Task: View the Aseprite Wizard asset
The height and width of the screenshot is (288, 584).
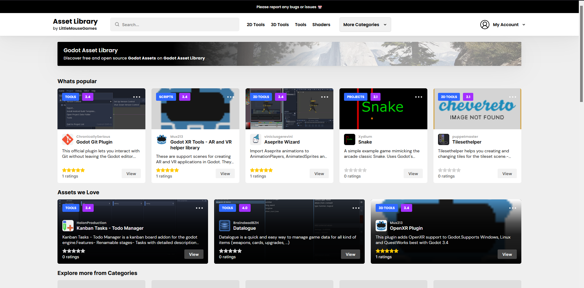Action: coord(319,174)
